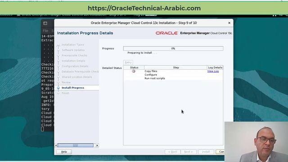Click the Cancel button at bottom right
Screen dimensions: 288x162
coord(220,152)
